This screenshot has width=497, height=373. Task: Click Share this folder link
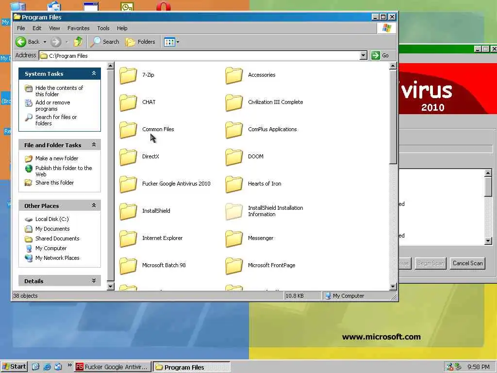tap(54, 183)
